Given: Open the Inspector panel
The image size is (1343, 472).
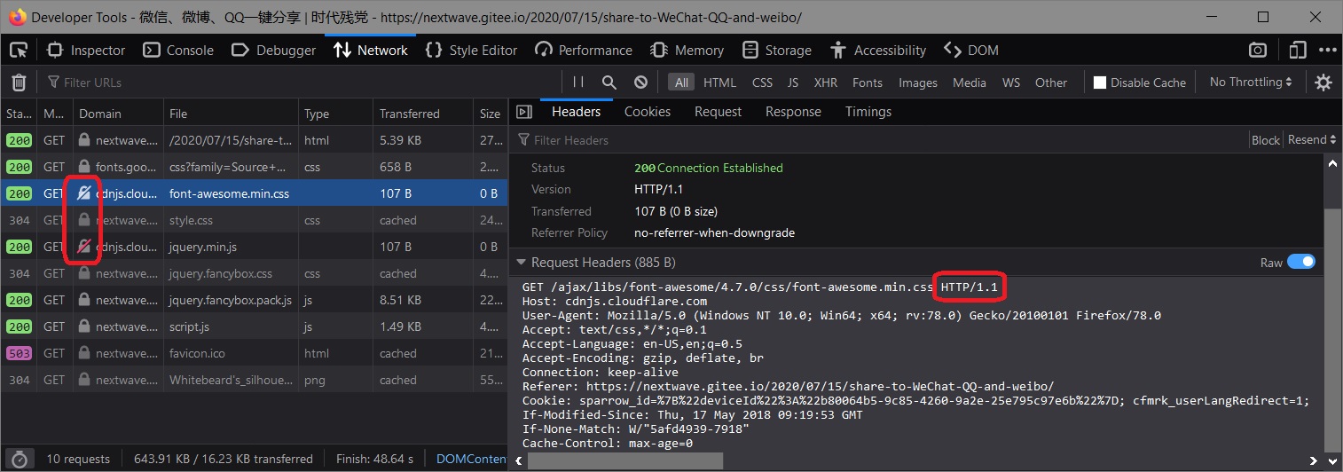Looking at the screenshot, I should tap(86, 50).
